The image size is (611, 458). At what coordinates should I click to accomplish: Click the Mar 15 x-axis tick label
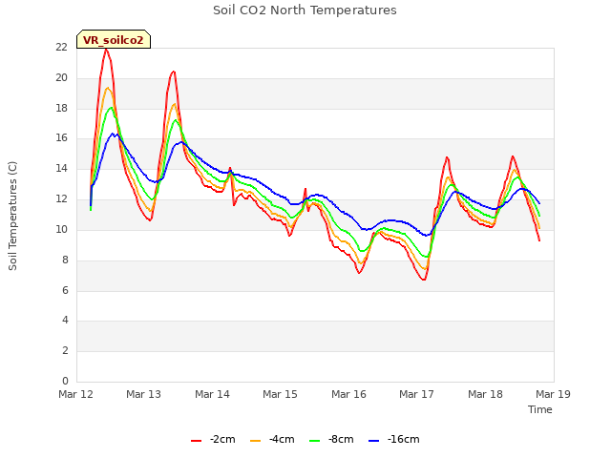[x=280, y=394]
